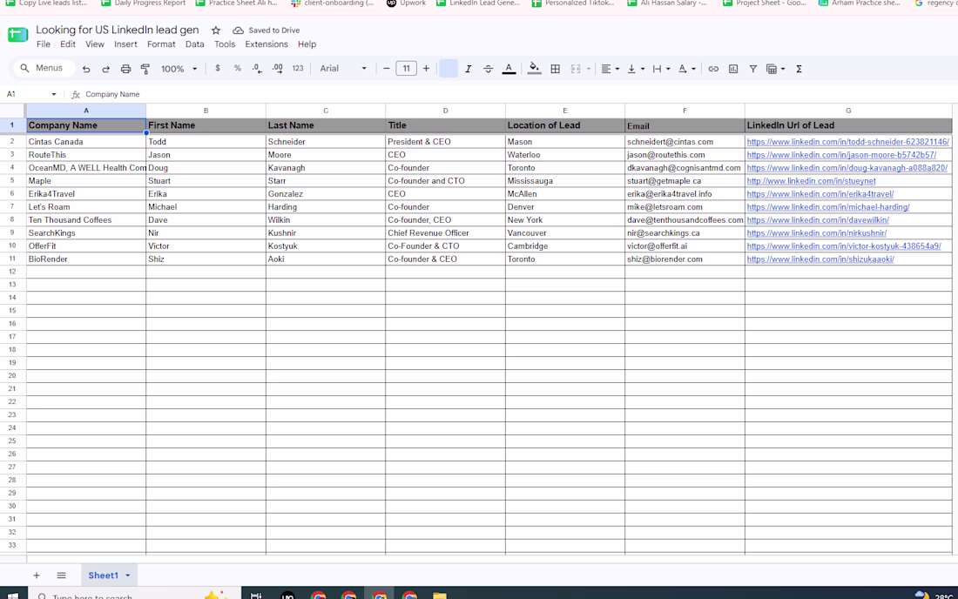Image resolution: width=958 pixels, height=599 pixels.
Task: Open the shizukaaoki LinkedIn link
Action: pyautogui.click(x=820, y=259)
